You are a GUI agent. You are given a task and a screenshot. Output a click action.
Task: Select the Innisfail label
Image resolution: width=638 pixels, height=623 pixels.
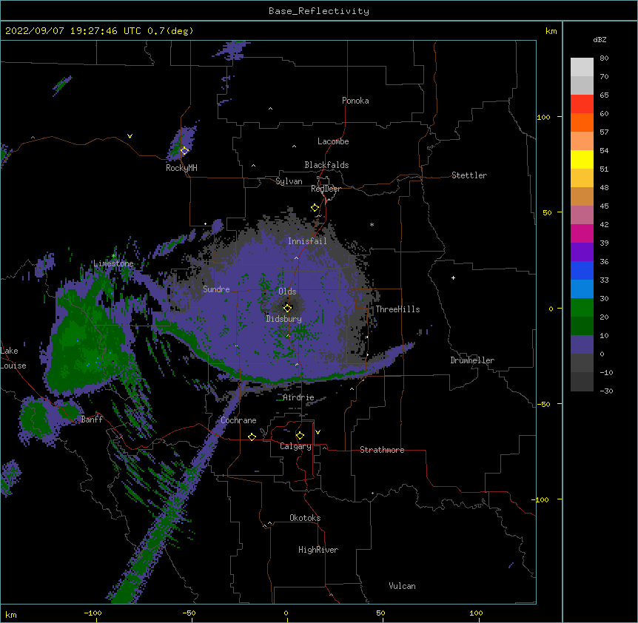click(307, 241)
